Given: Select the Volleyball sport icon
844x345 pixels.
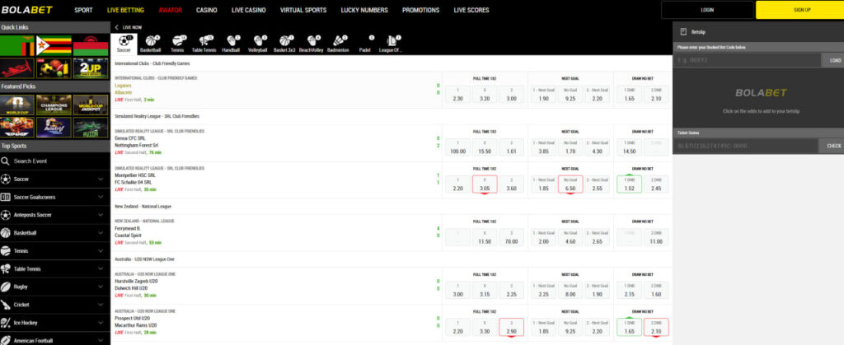Looking at the screenshot, I should pos(258,44).
